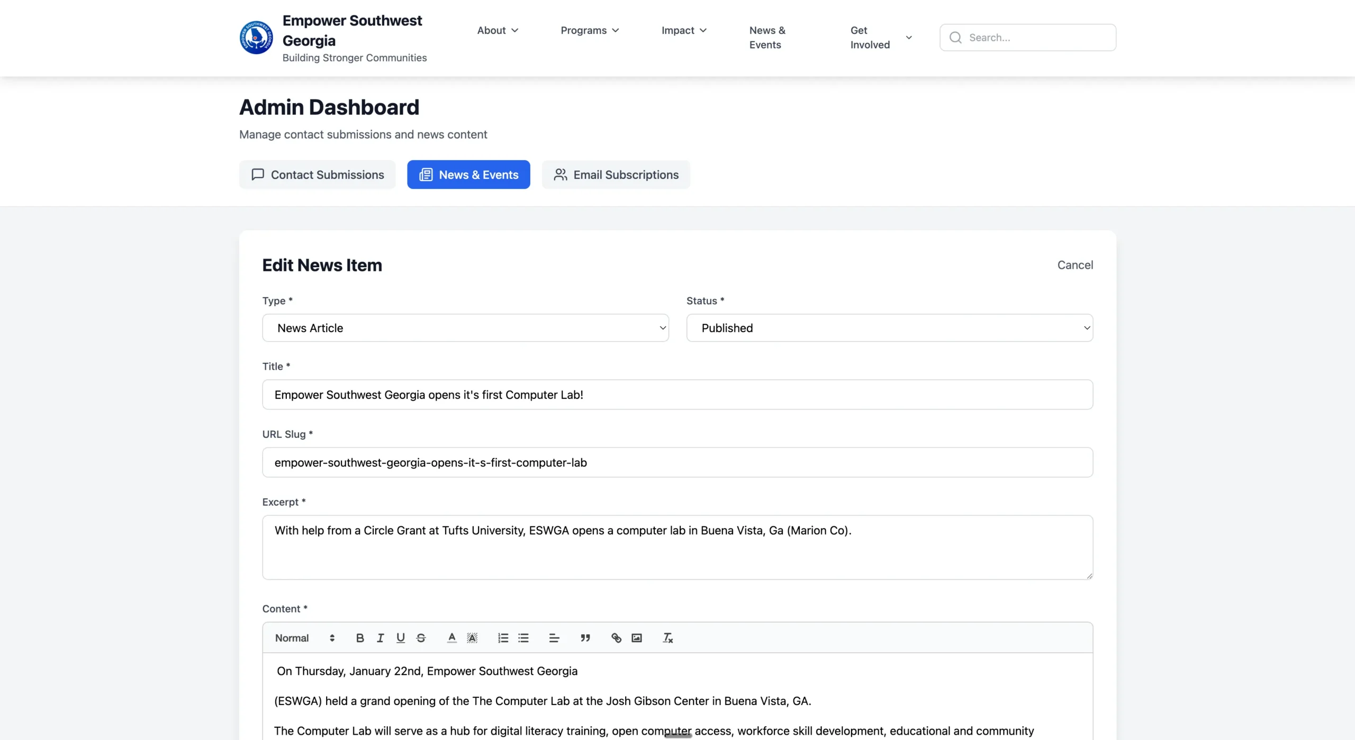Focus the Search field in the header
This screenshot has width=1355, height=740.
[x=1028, y=38]
